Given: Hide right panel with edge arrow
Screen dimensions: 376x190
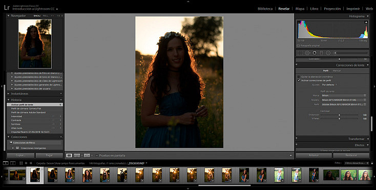Looking at the screenshot, I should [x=374, y=86].
